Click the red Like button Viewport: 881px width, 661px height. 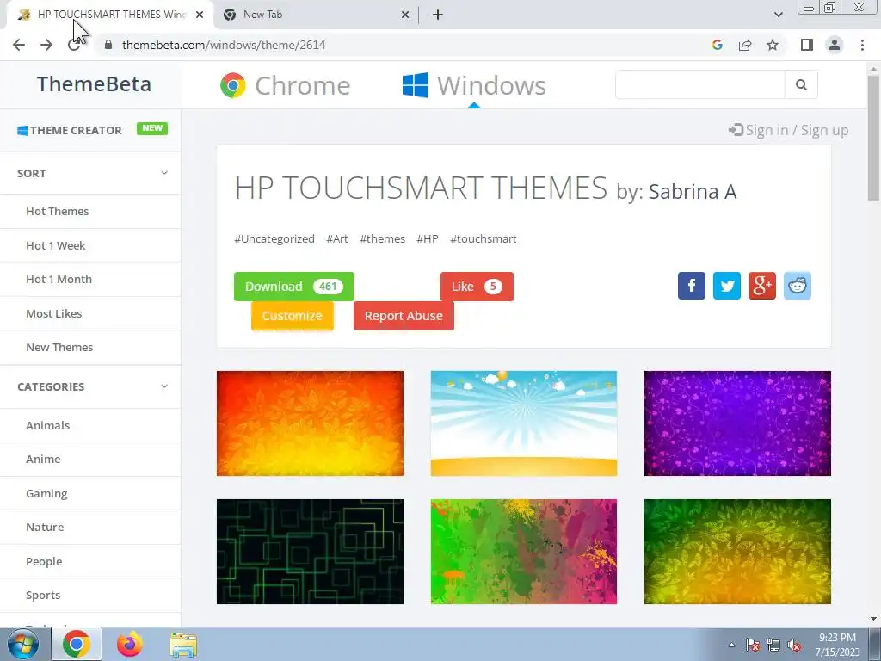click(477, 287)
